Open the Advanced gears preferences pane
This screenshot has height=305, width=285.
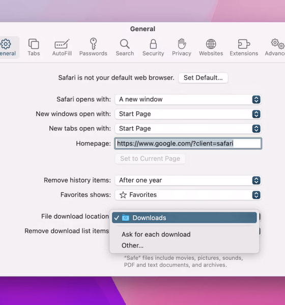point(275,47)
